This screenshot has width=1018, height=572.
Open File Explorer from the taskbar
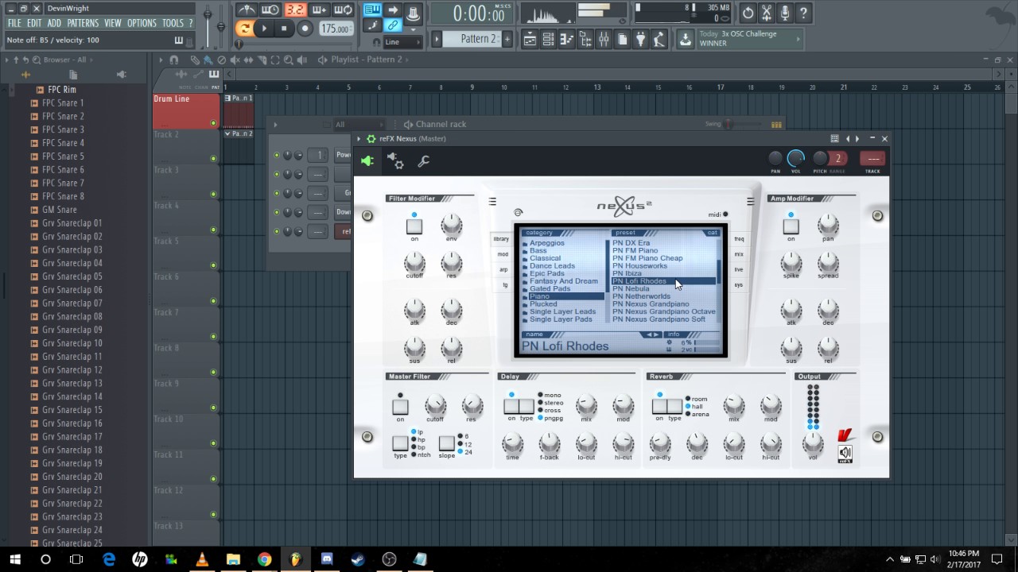pos(233,559)
